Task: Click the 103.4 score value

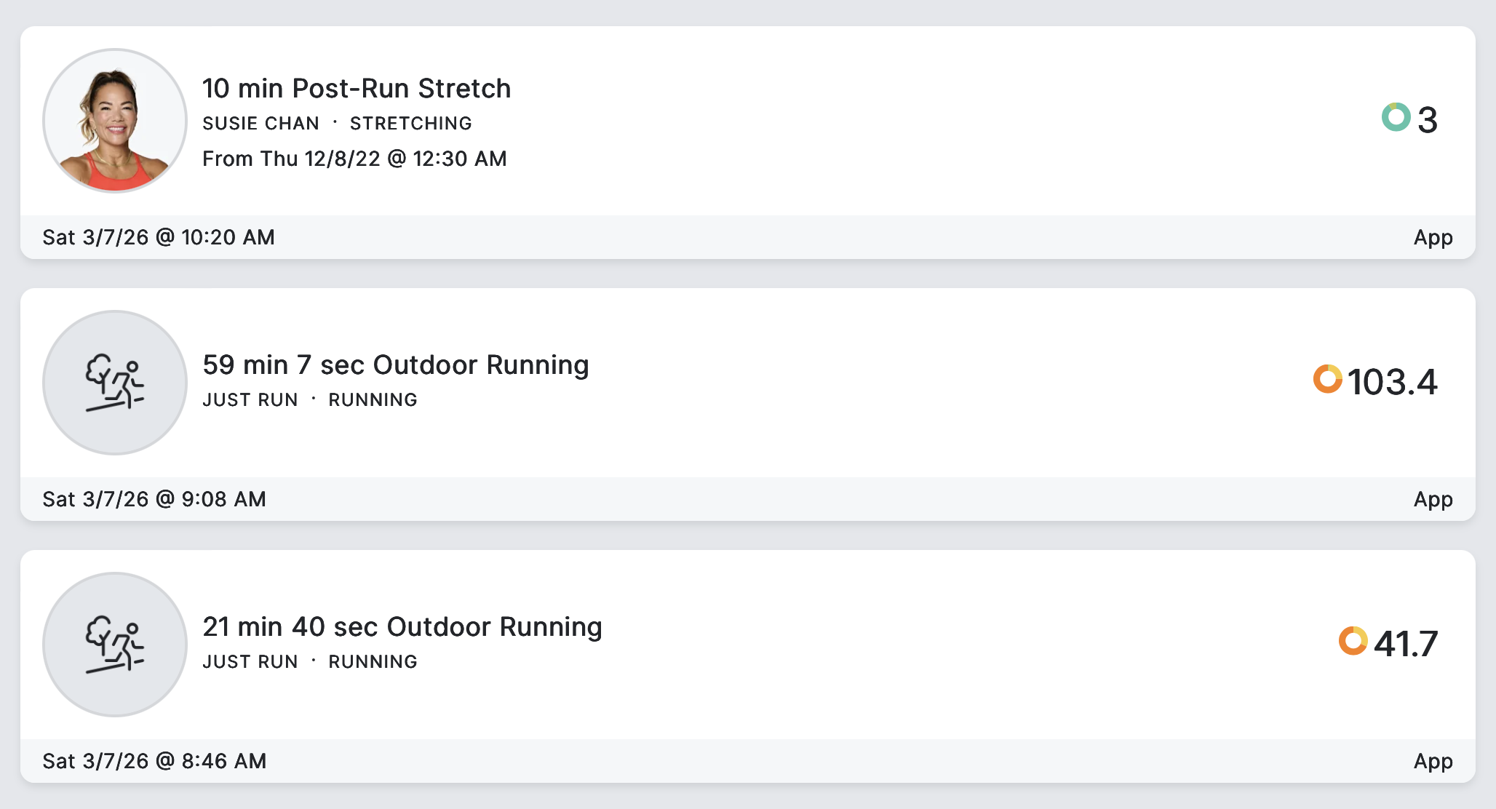Action: coord(1392,382)
